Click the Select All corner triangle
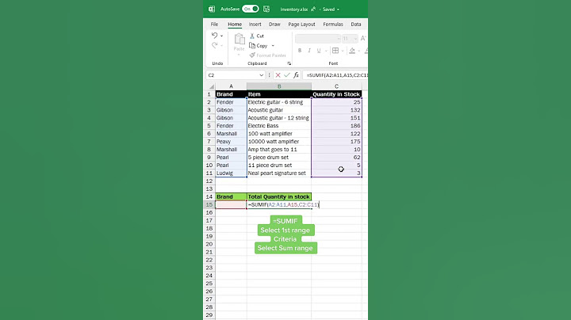The image size is (571, 320). point(211,86)
